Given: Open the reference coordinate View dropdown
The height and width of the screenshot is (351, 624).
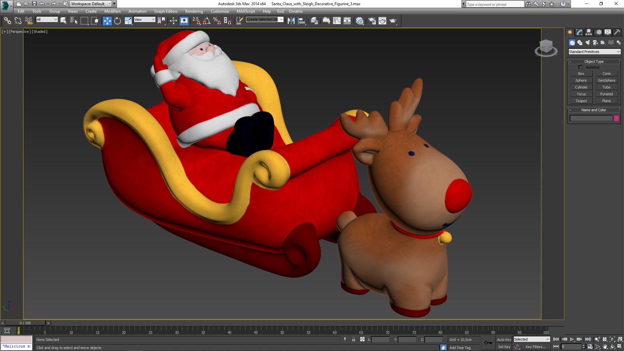Looking at the screenshot, I should tap(144, 19).
